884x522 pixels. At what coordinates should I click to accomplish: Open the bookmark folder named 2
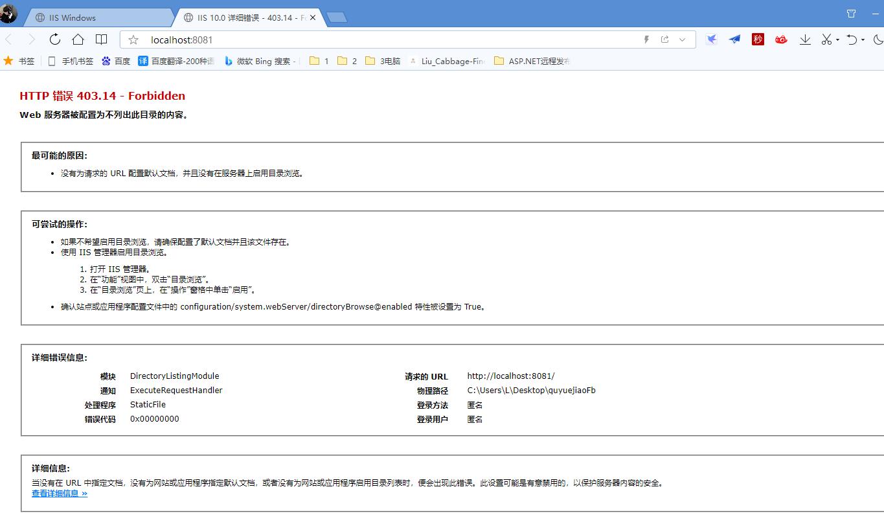click(347, 61)
